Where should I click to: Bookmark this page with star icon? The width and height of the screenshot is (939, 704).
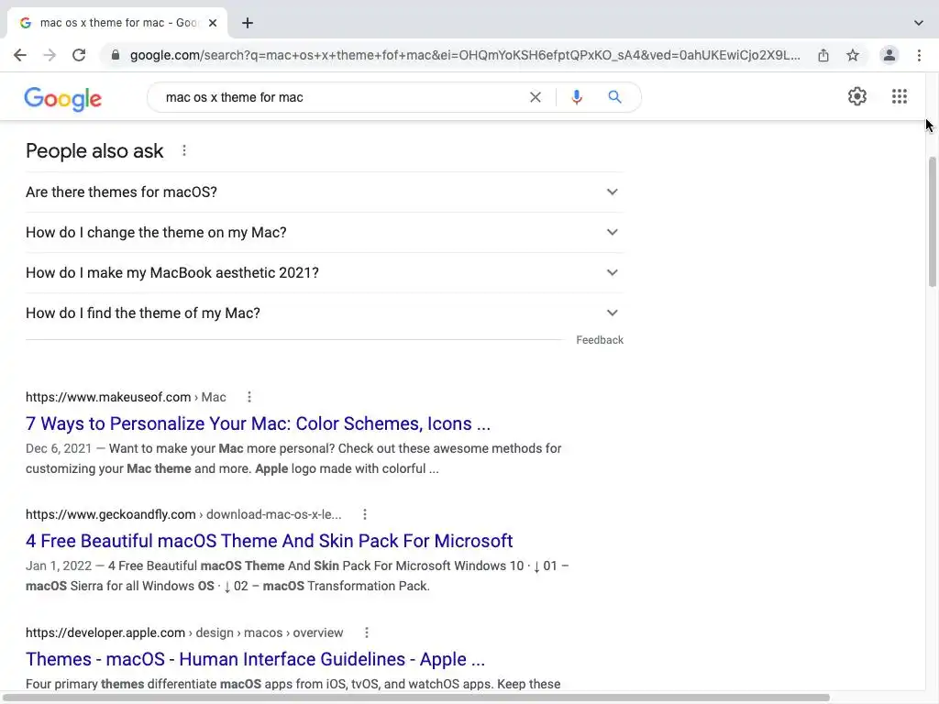point(853,55)
